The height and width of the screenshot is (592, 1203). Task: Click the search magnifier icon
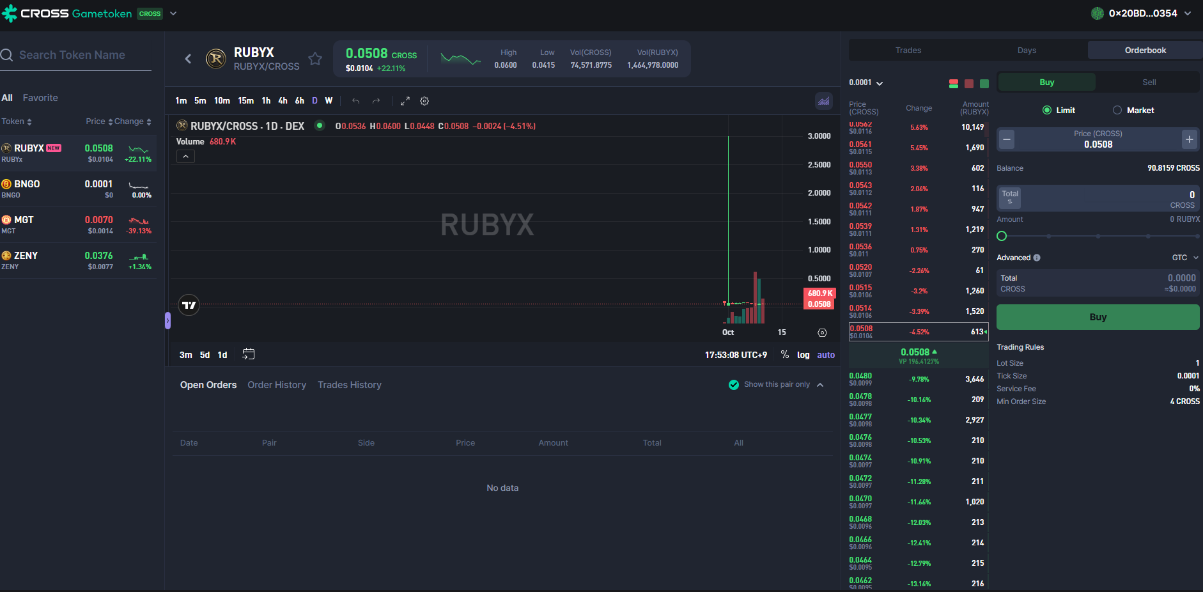(x=7, y=55)
